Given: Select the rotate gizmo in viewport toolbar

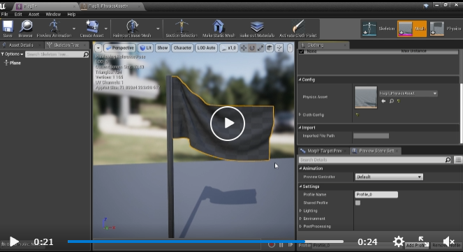Looking at the screenshot, I should [252, 48].
